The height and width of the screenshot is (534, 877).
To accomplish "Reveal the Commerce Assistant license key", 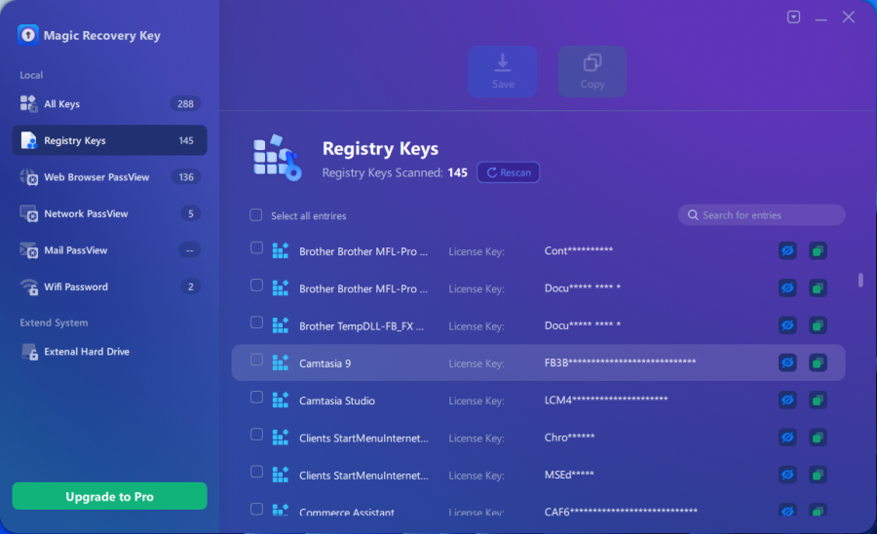I will pyautogui.click(x=787, y=510).
